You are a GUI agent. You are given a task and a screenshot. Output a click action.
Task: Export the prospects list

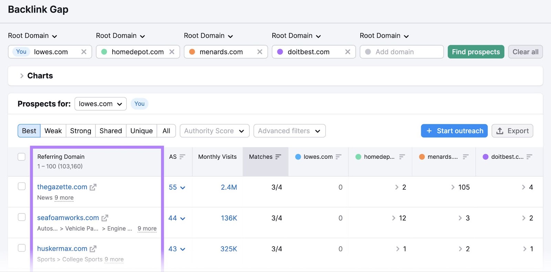(x=512, y=131)
